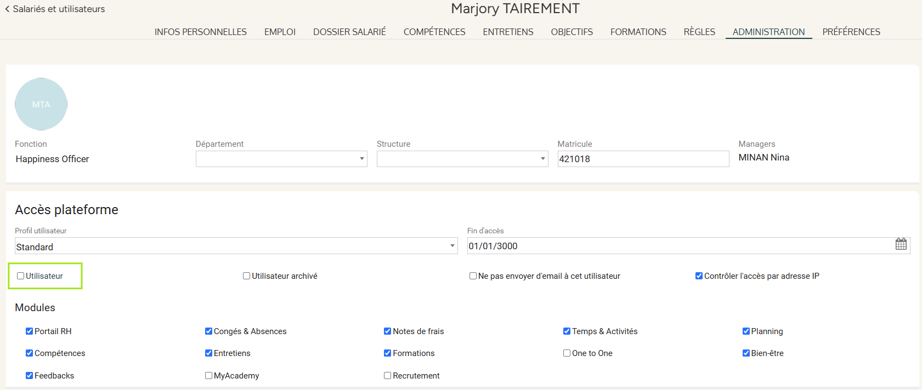The height and width of the screenshot is (390, 922).
Task: Enable the One to One module
Action: pos(567,353)
